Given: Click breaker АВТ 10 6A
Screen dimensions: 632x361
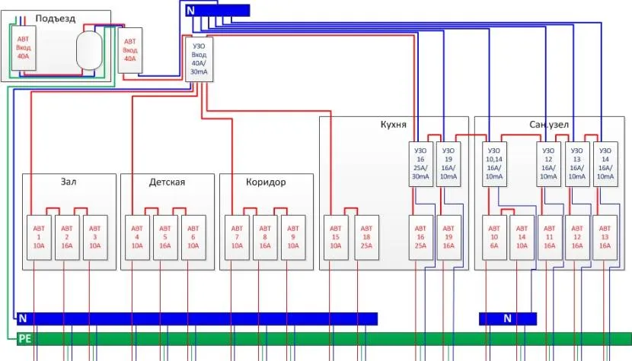Looking at the screenshot, I should point(494,238).
